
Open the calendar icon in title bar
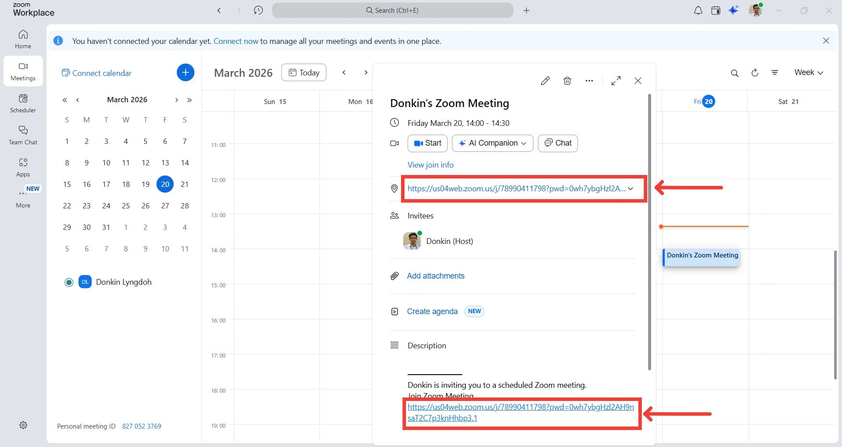(x=716, y=11)
